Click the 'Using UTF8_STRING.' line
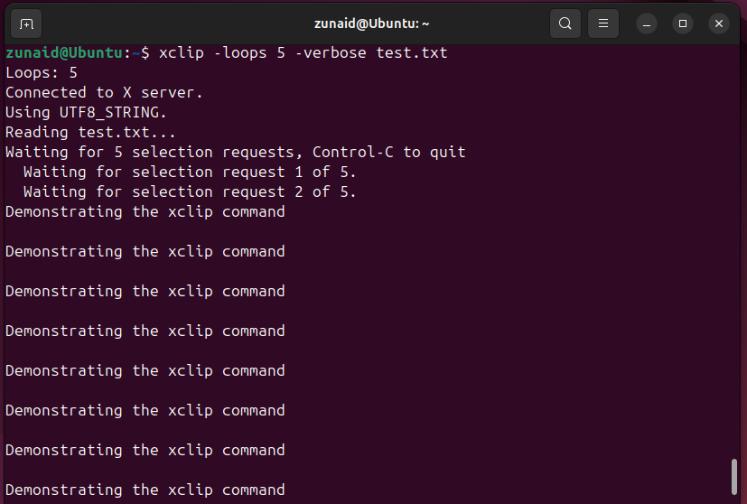 pyautogui.click(x=86, y=112)
